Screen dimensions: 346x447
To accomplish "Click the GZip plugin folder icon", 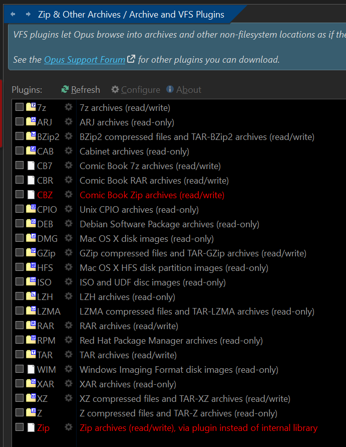I will [x=31, y=253].
